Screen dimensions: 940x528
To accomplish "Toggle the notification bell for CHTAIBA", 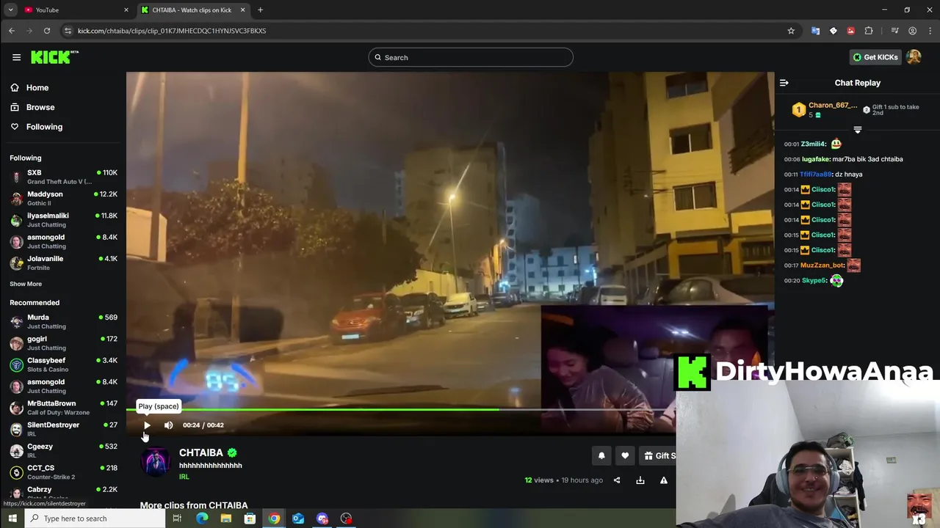I will point(601,455).
